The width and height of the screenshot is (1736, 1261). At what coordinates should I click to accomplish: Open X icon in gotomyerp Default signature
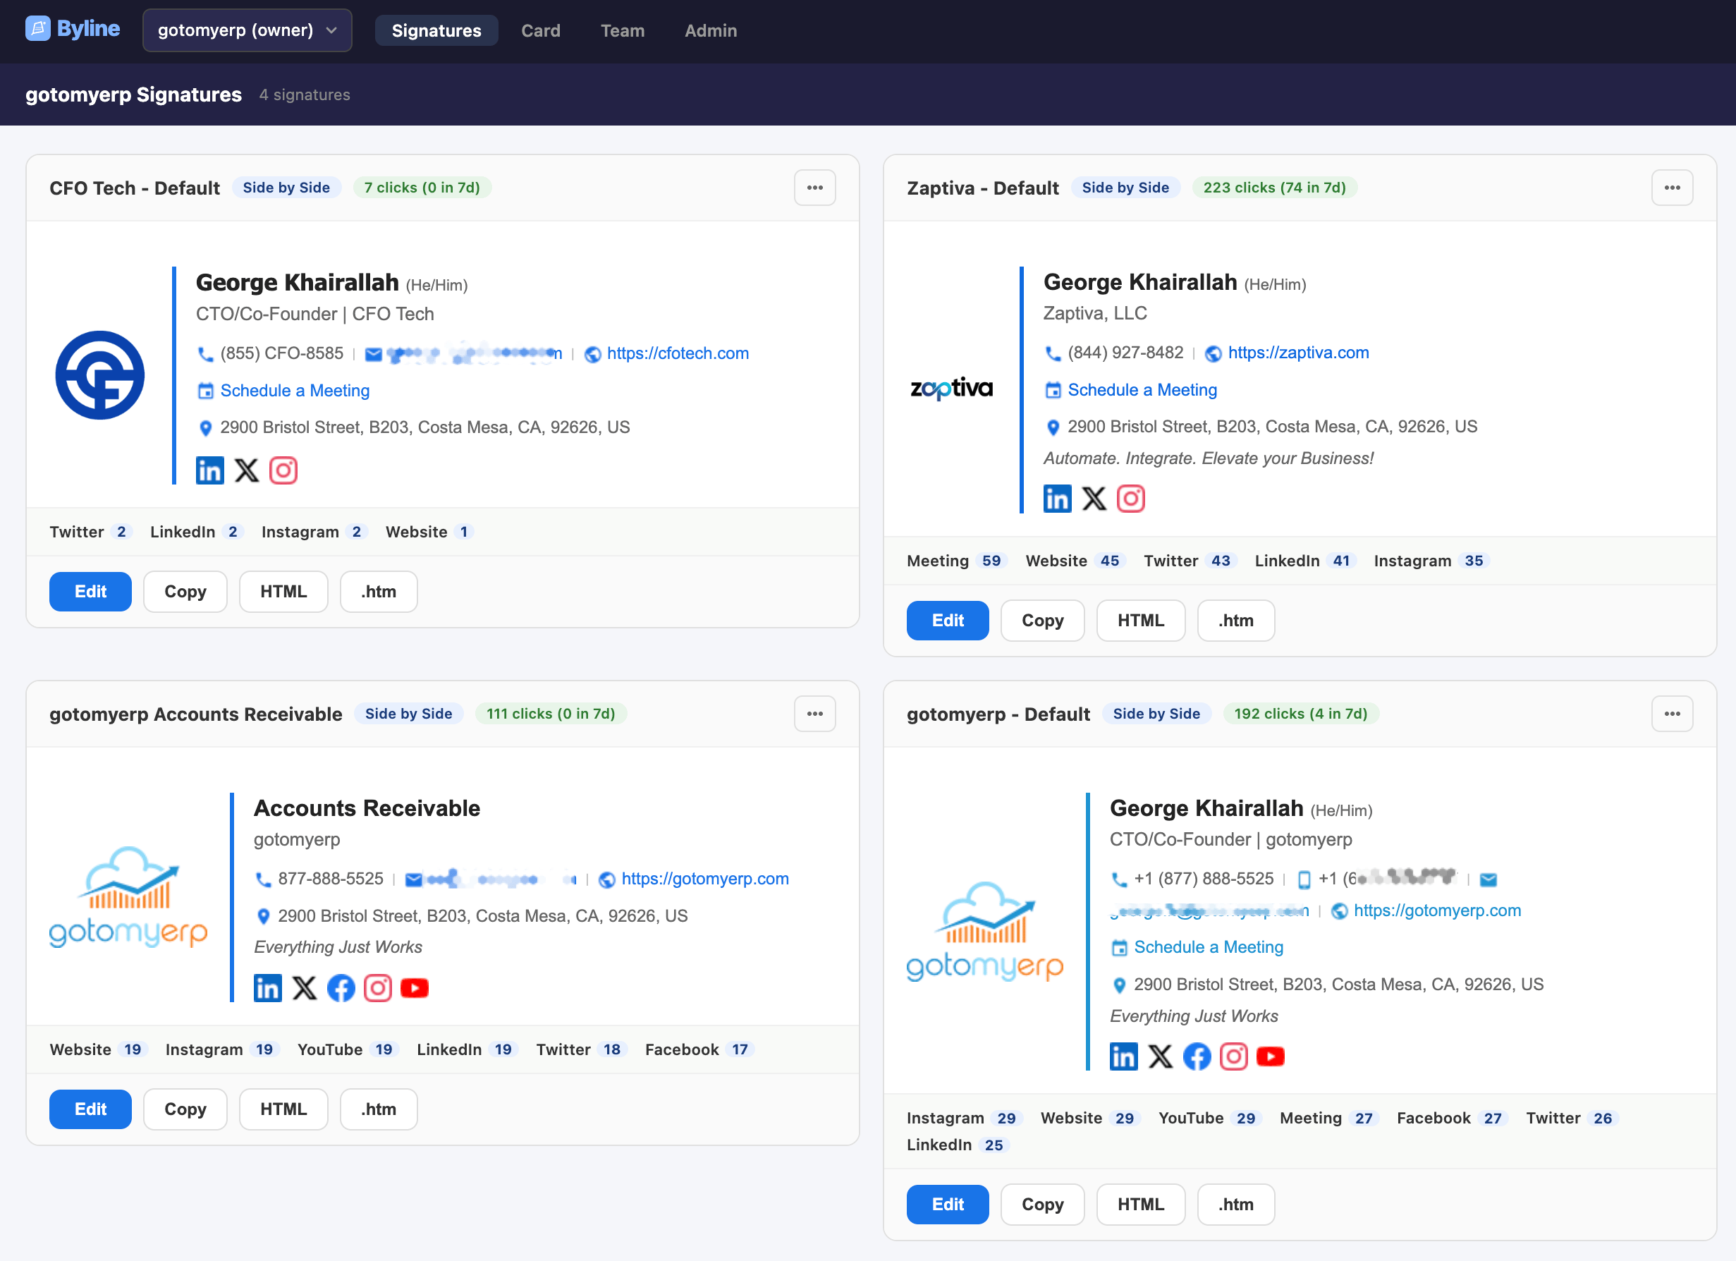(1161, 1056)
